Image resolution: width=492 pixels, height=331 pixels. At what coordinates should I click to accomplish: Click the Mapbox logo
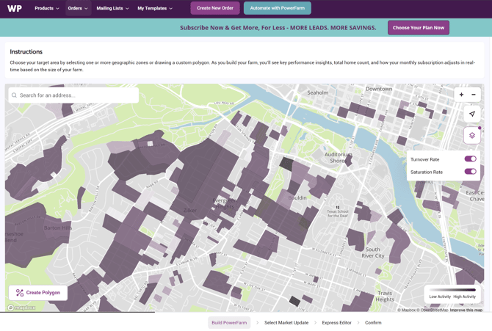pyautogui.click(x=21, y=308)
